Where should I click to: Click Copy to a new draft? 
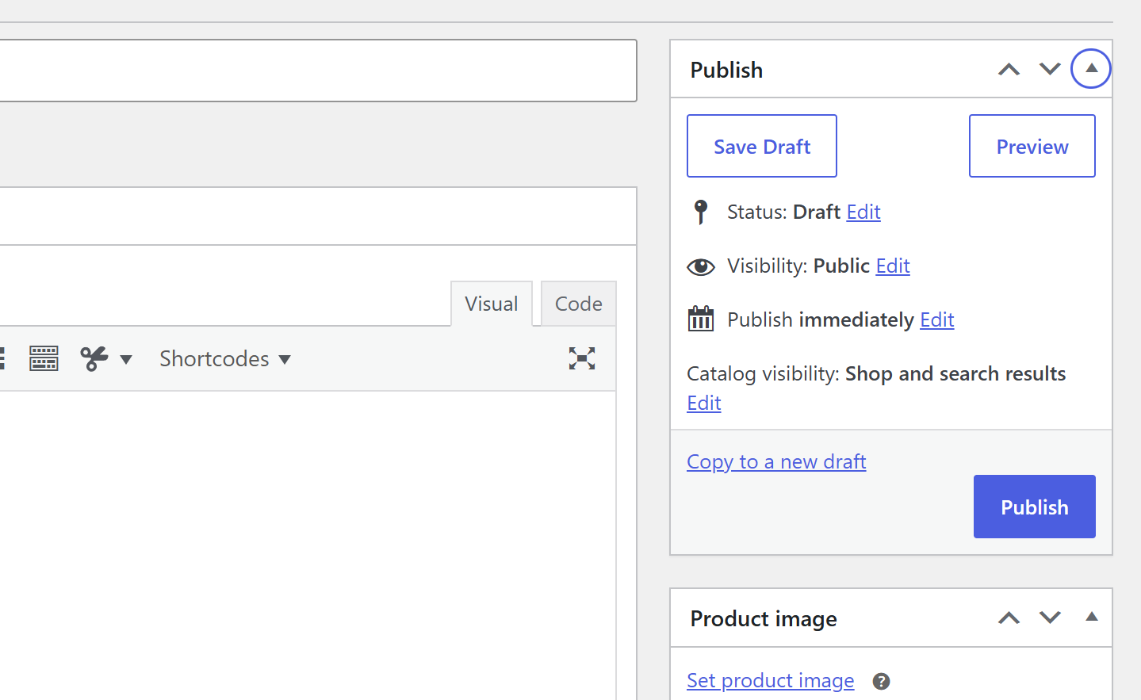(776, 461)
